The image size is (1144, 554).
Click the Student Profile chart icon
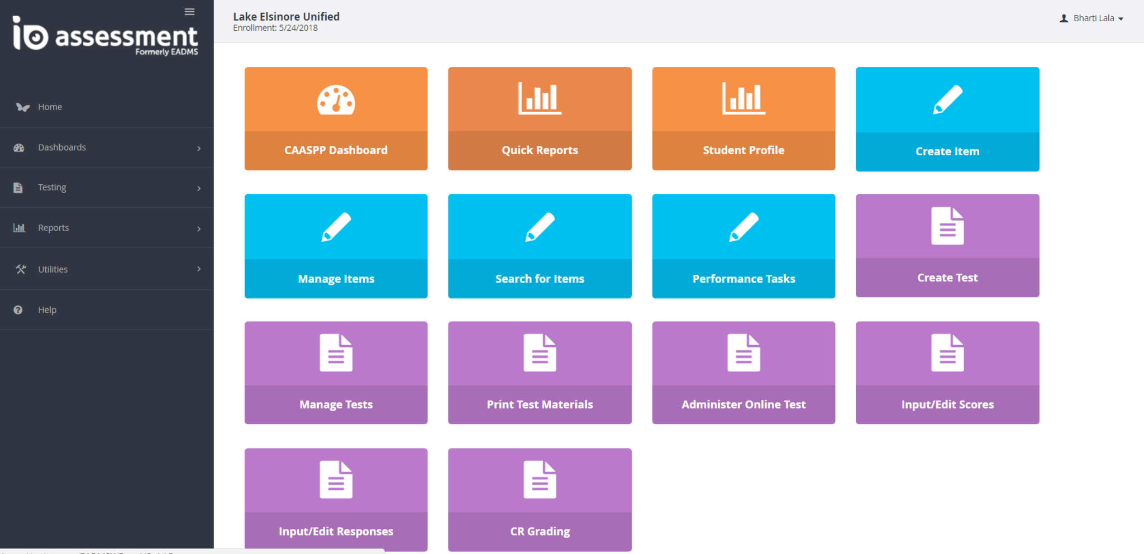point(743,98)
